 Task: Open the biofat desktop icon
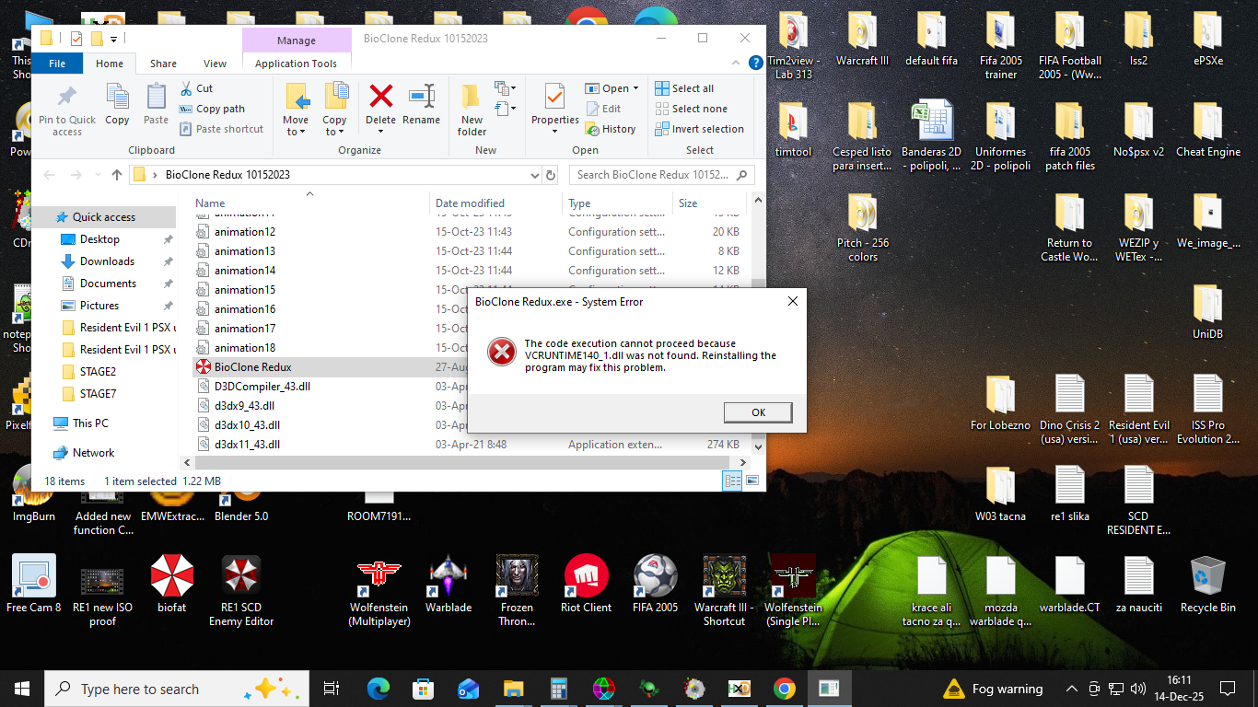pos(171,585)
